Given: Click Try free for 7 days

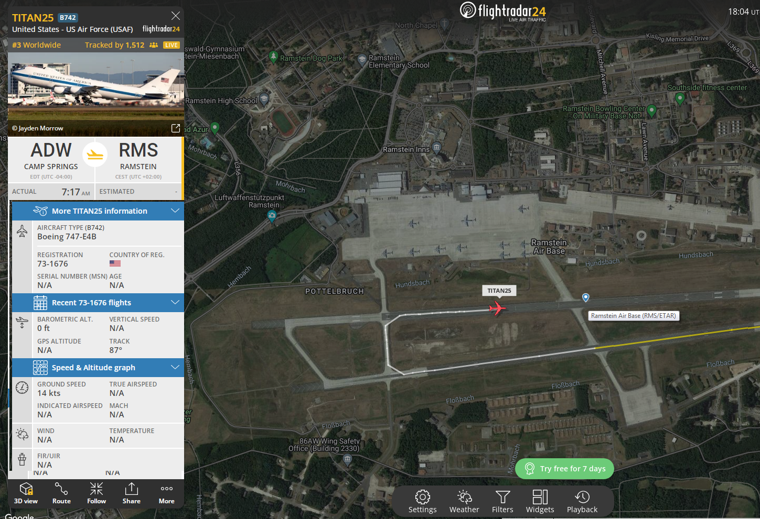Looking at the screenshot, I should (x=564, y=469).
